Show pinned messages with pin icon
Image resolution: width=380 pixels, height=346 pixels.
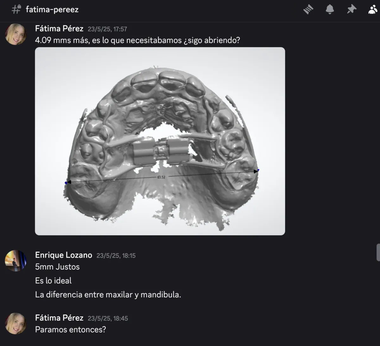[x=351, y=9]
